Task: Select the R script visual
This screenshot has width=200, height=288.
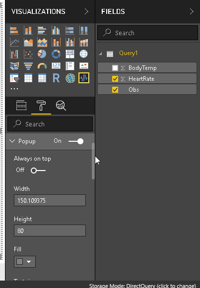Action: click(x=56, y=78)
